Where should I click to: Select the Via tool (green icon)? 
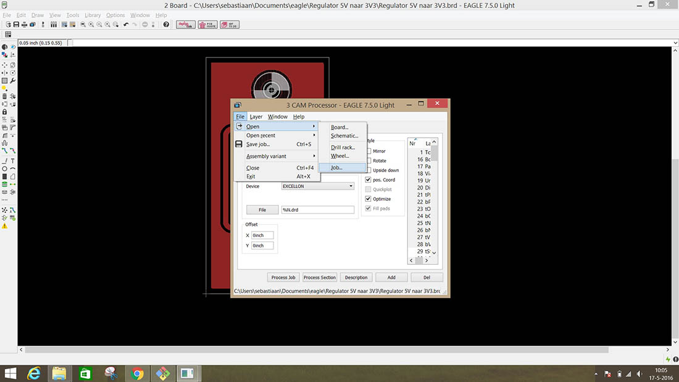4,184
